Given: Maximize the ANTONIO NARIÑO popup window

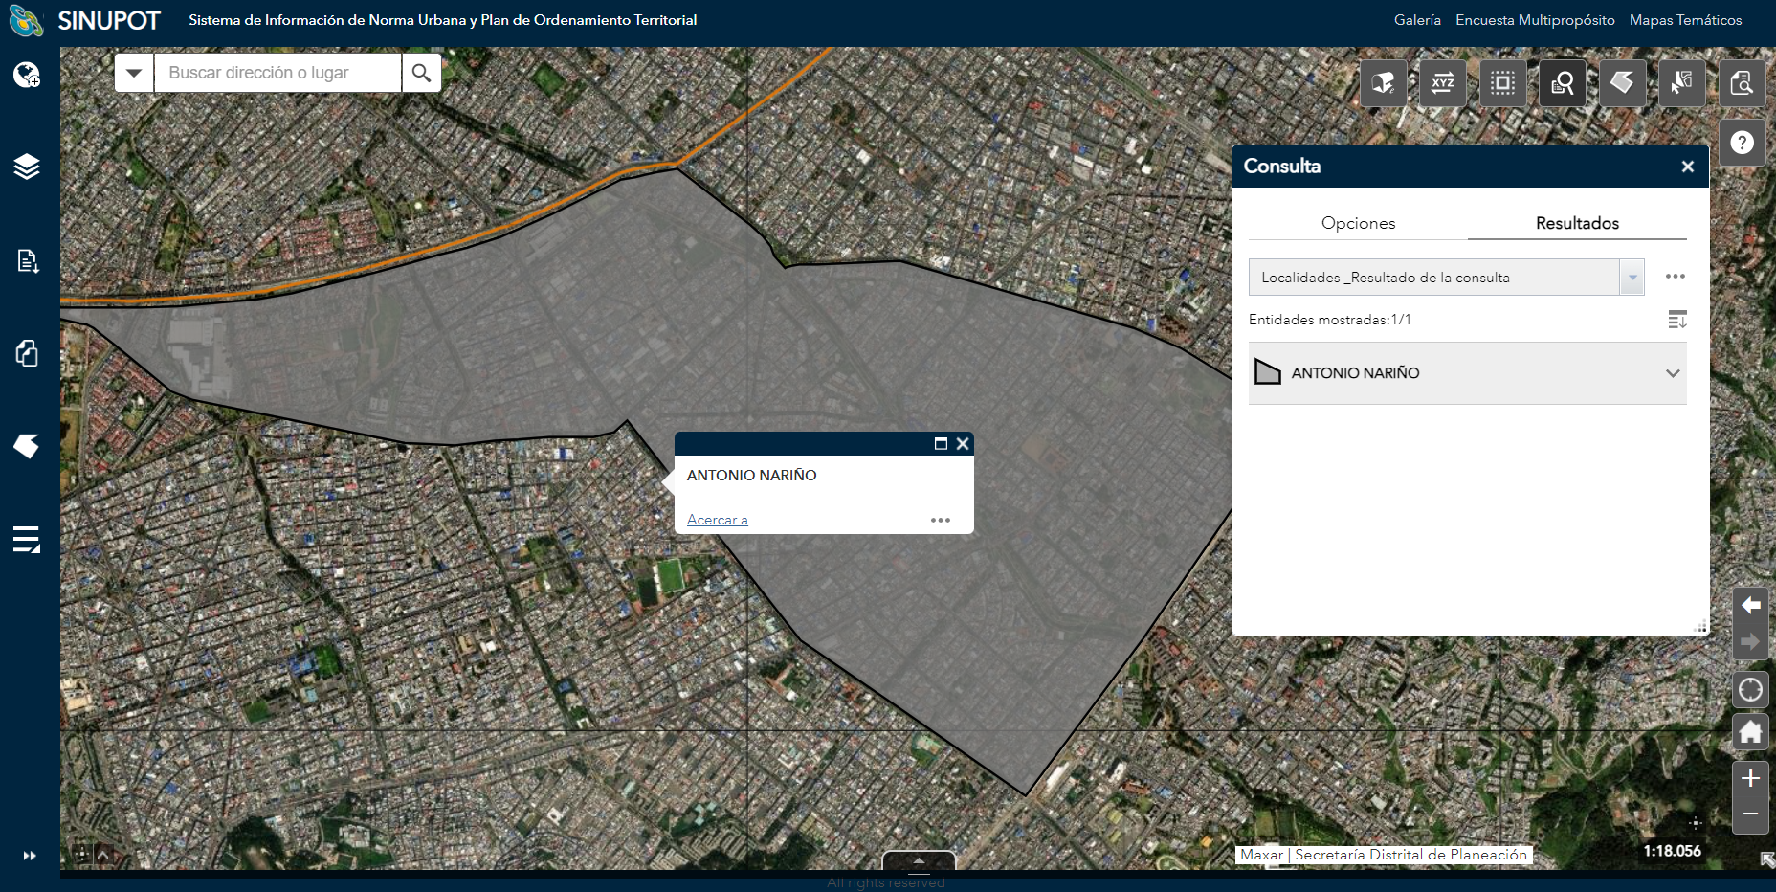Looking at the screenshot, I should (x=941, y=444).
